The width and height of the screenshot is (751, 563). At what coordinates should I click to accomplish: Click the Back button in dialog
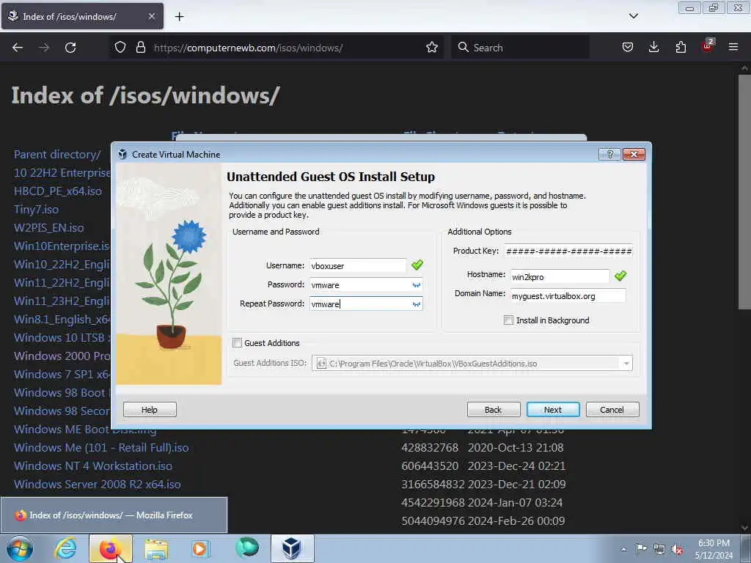[494, 410]
